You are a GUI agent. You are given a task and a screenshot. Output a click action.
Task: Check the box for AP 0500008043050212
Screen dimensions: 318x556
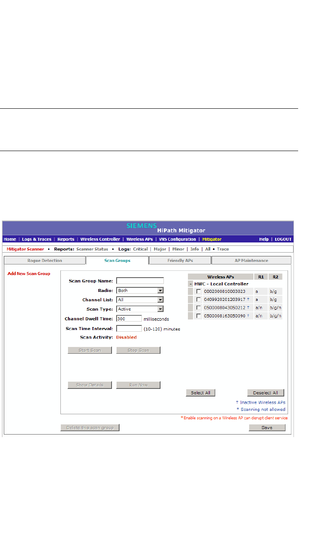198,308
